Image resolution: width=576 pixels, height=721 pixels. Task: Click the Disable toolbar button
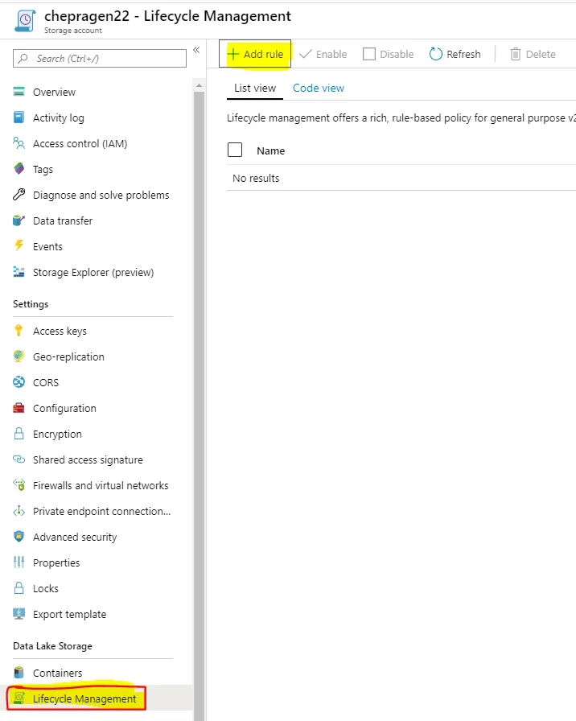pos(388,54)
